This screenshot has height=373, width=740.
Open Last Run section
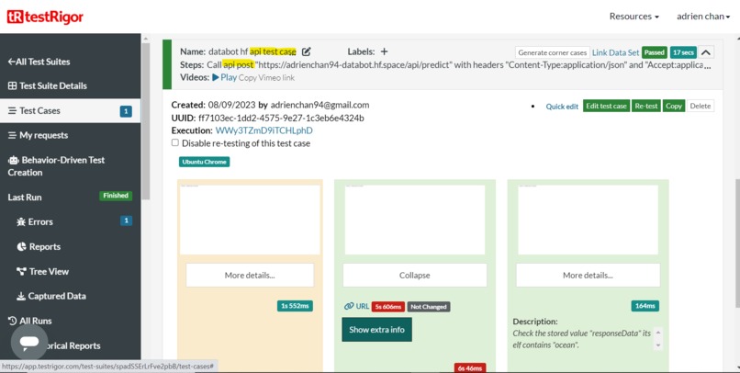click(x=25, y=198)
